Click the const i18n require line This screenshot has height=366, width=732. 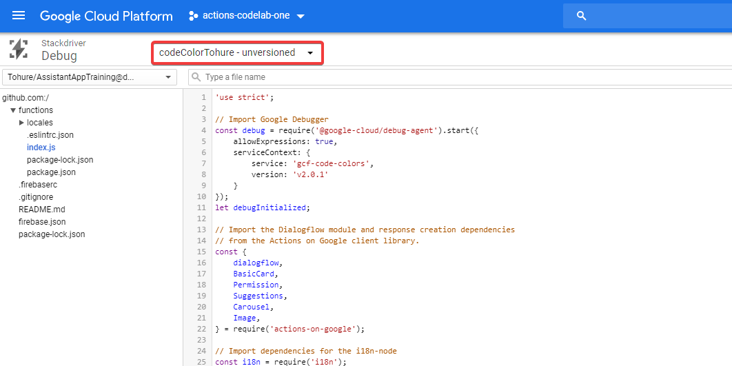pyautogui.click(x=281, y=362)
